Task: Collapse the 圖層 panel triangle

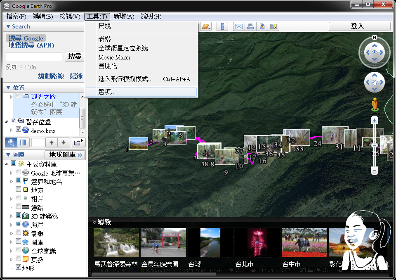Action: (8, 155)
